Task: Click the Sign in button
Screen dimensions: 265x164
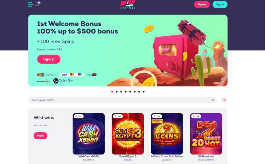Action: (x=220, y=4)
